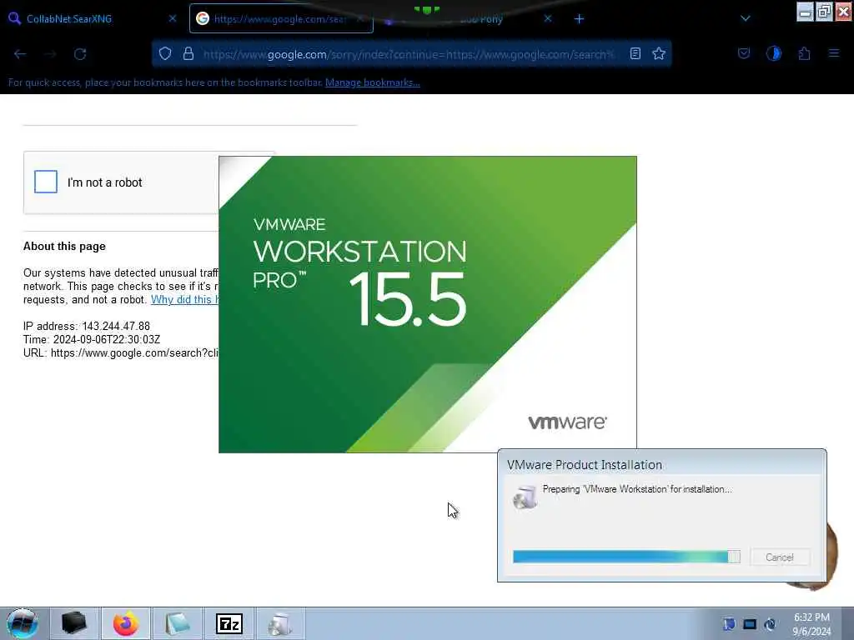The image size is (854, 640).
Task: Open Firefox application hamburger menu
Action: tap(834, 53)
